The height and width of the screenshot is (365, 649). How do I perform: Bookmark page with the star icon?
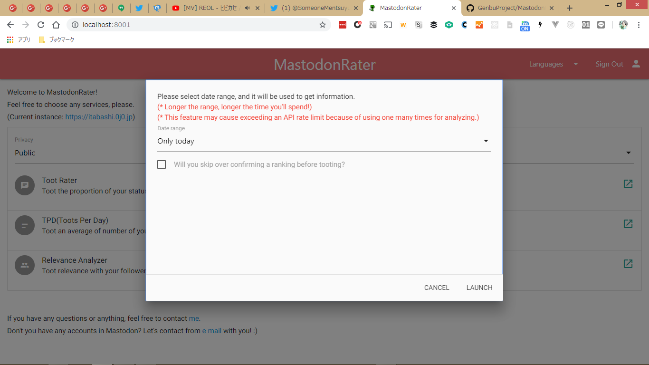(323, 25)
